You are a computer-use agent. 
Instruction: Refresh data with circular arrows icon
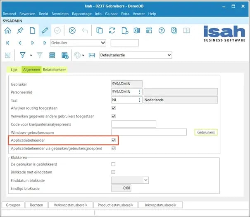[112, 30]
